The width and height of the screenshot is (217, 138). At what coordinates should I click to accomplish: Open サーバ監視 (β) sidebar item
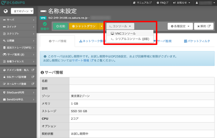[18, 55]
